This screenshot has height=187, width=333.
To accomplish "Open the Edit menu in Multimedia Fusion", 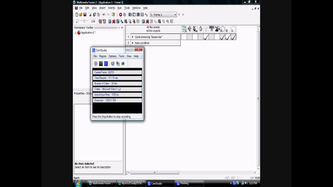I will coord(87,8).
